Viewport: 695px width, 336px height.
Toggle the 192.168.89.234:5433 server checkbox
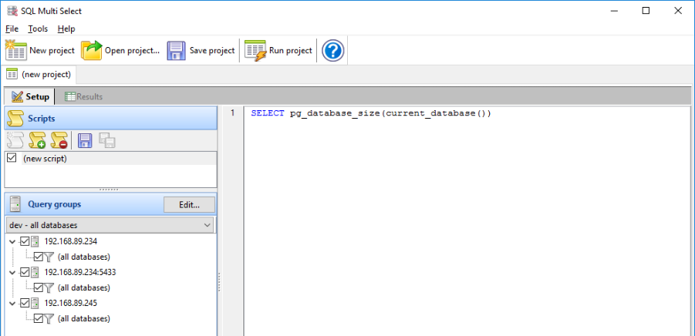(x=25, y=272)
